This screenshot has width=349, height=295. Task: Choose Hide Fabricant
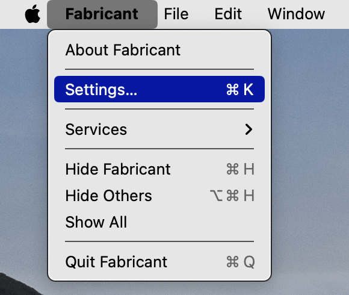159,169
